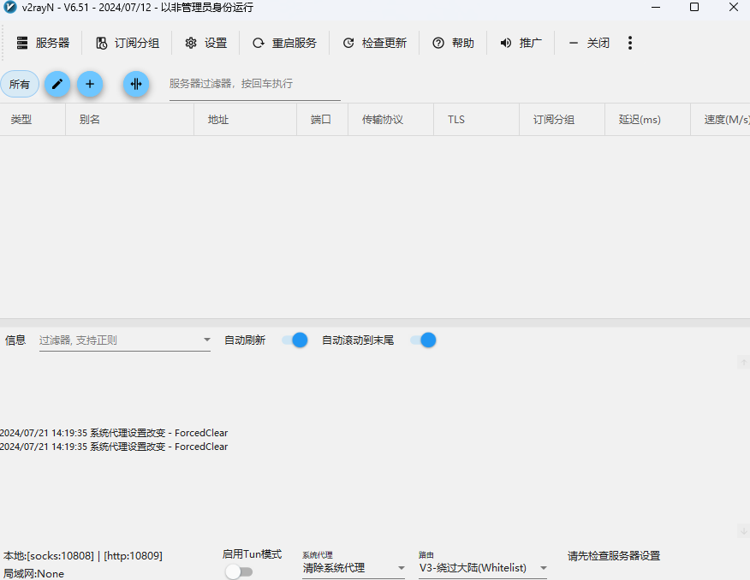Open the 订阅分组 menu

coord(127,42)
